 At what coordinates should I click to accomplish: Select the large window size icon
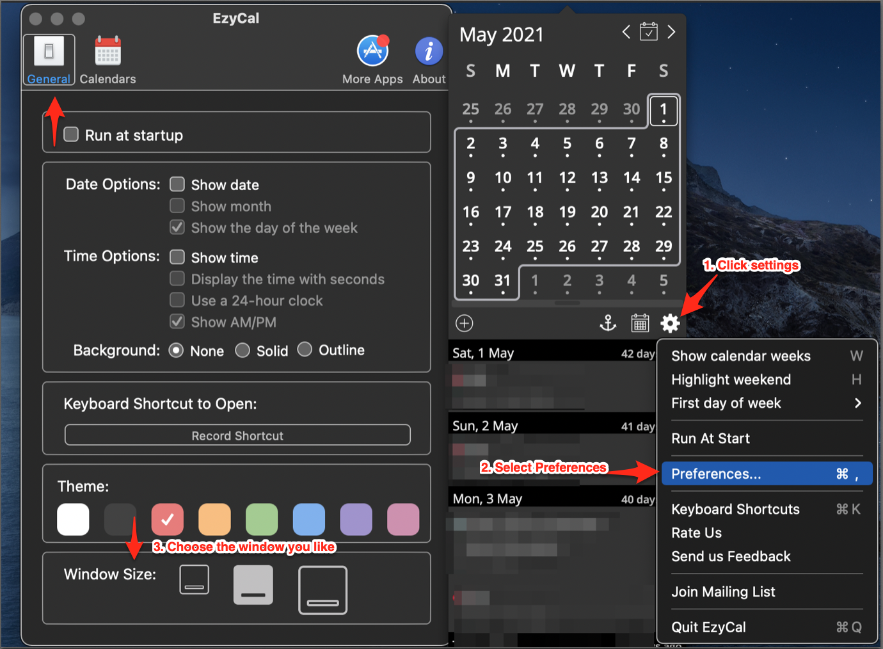323,590
